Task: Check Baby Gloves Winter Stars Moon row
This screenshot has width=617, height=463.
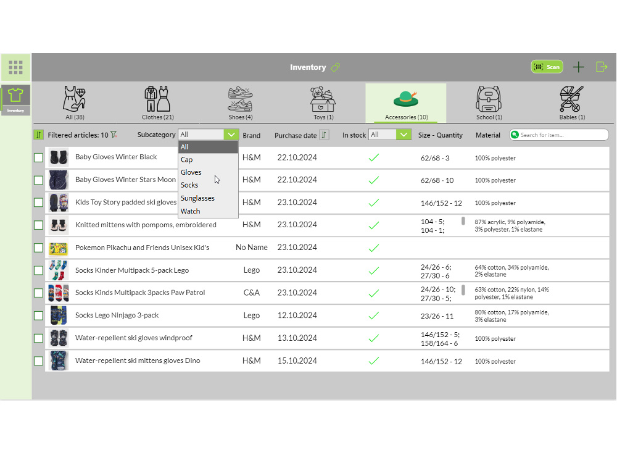Action: tap(38, 180)
